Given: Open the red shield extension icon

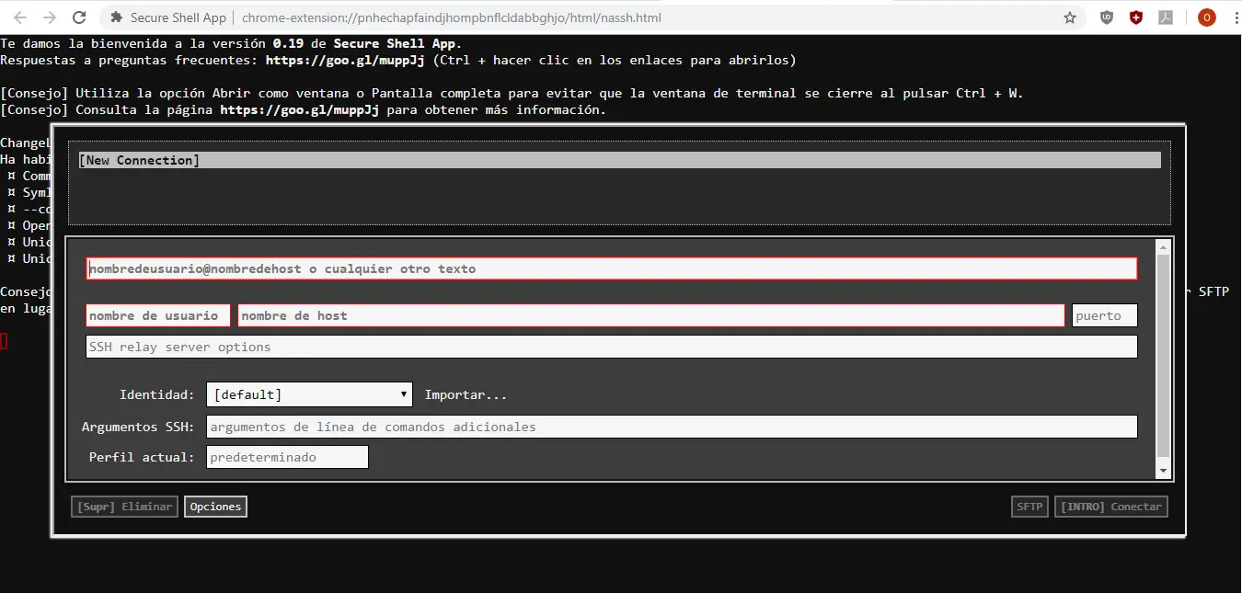Looking at the screenshot, I should [x=1136, y=17].
